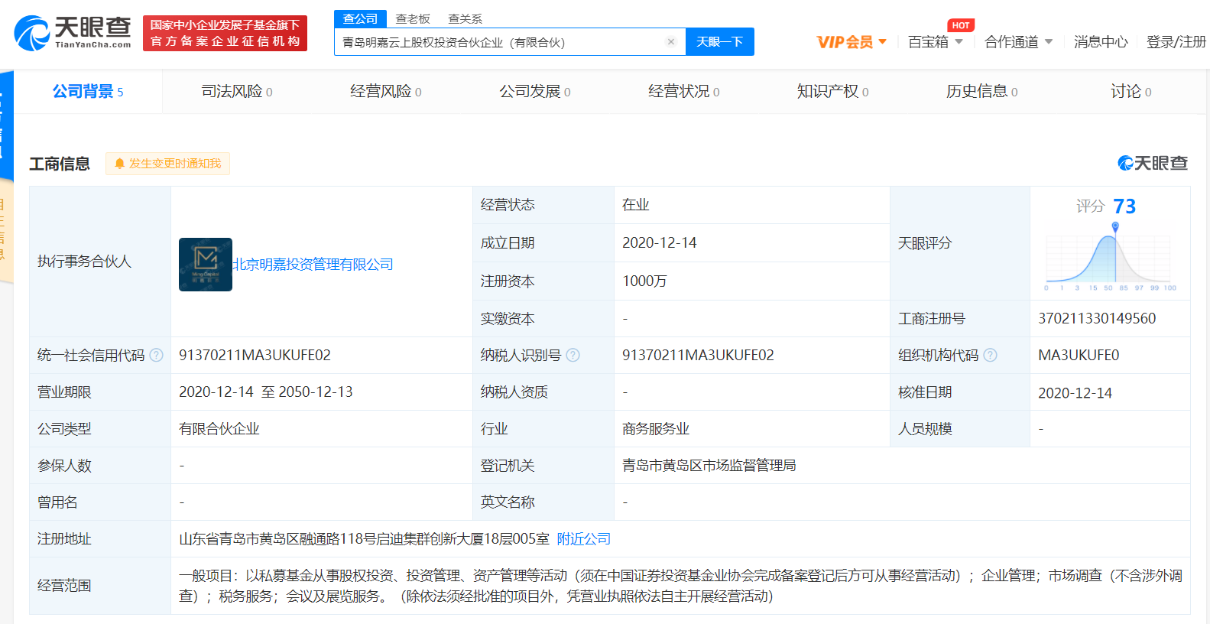Open the 司法风险 tab
1210x624 pixels.
pos(236,92)
